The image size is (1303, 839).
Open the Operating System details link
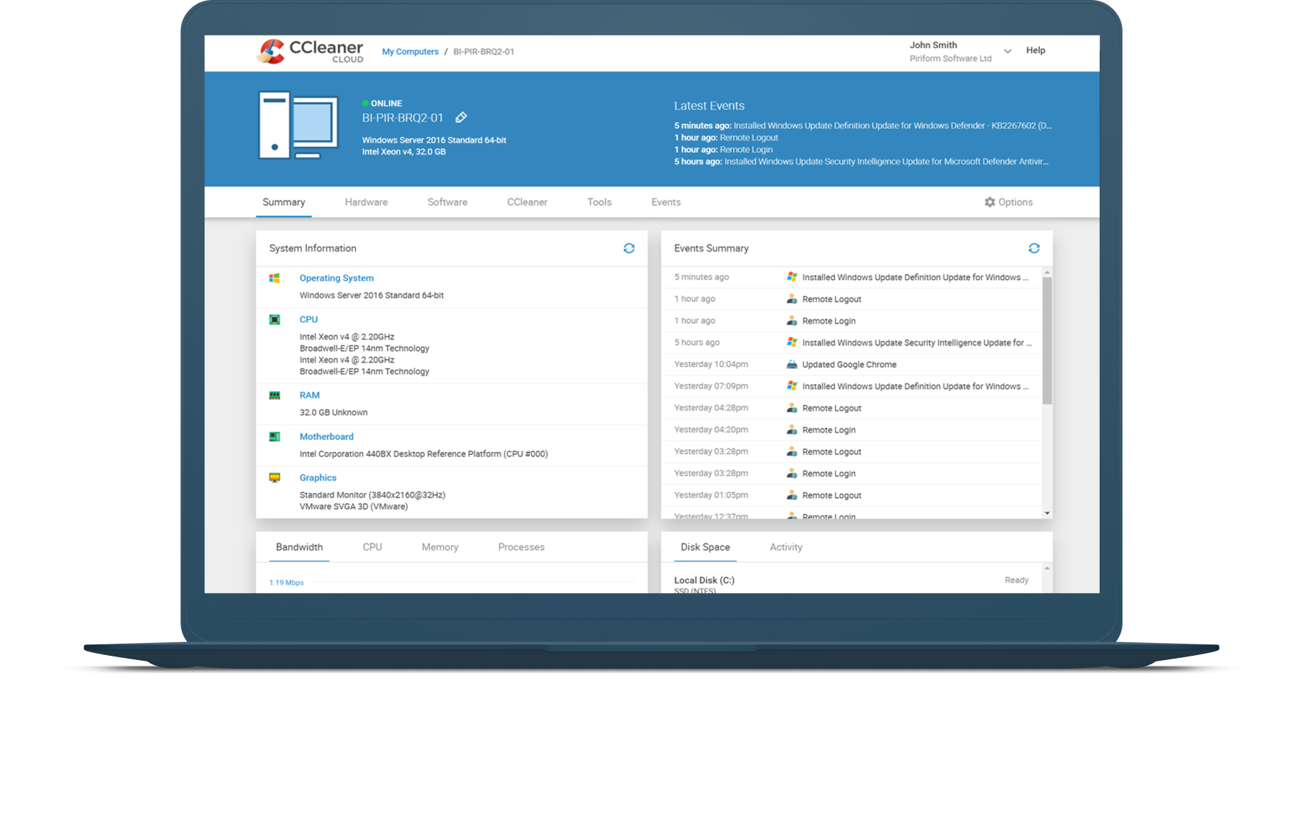coord(336,278)
